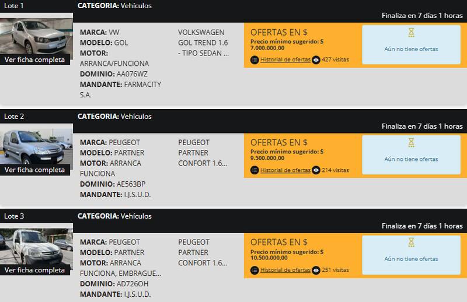Click the list icon beside Lote 2 Historial de ofertas
The image size is (467, 302).
pyautogui.click(x=255, y=170)
